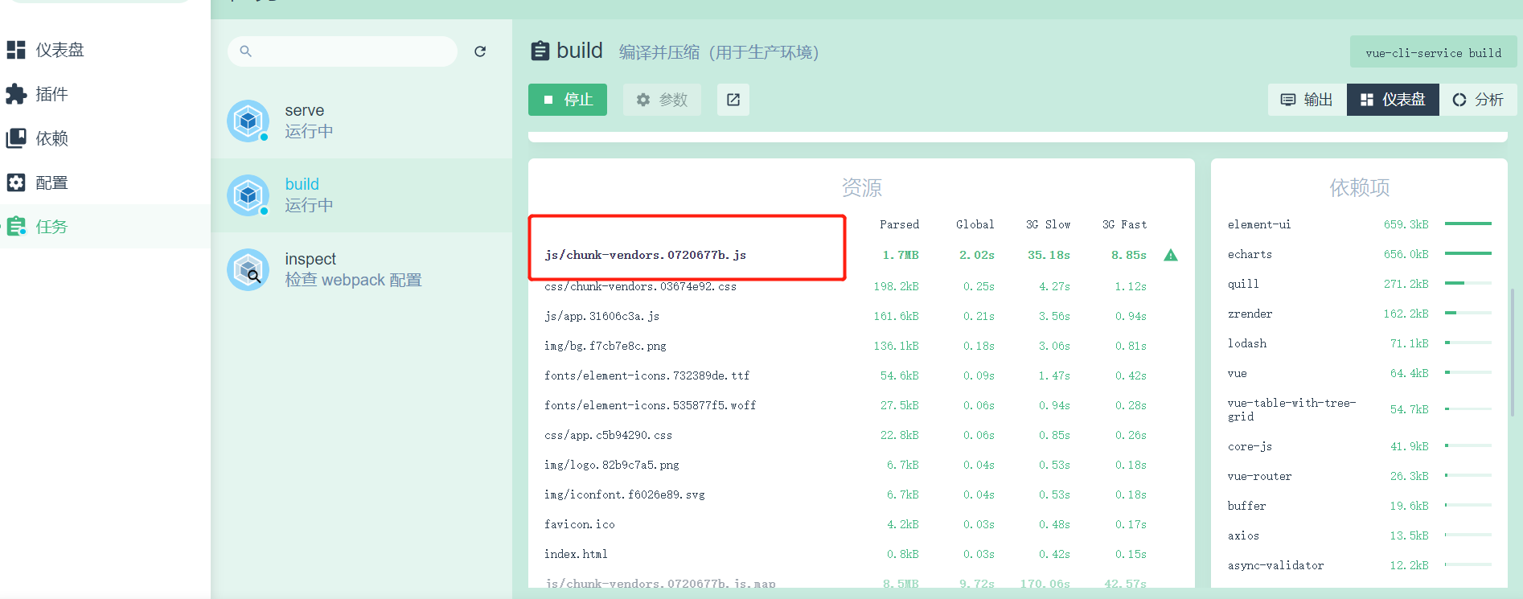Click the inspect task magnifier cube icon
This screenshot has width=1523, height=599.
(x=248, y=269)
